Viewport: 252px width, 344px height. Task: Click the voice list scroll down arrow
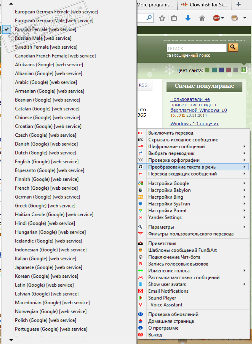click(11, 340)
